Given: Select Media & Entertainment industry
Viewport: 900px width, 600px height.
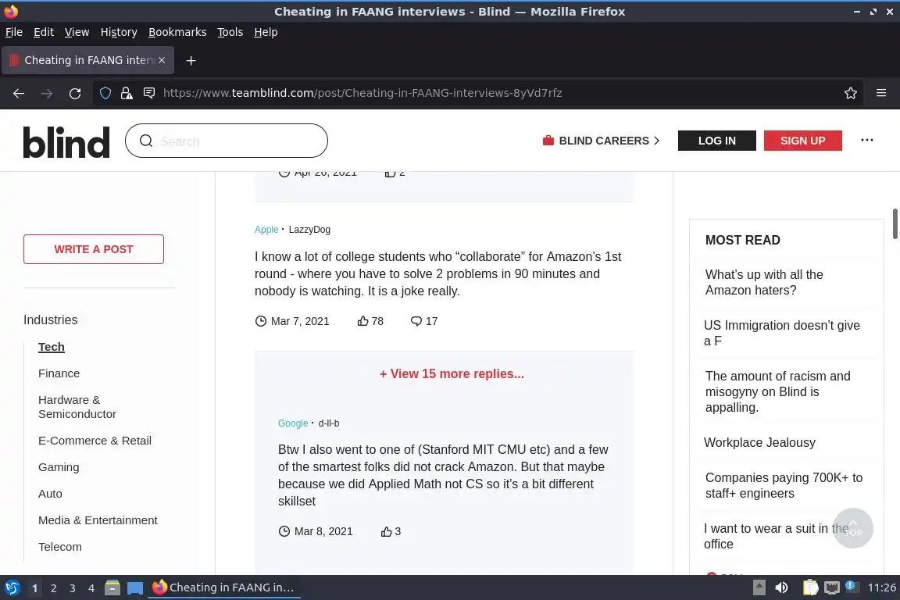Looking at the screenshot, I should tap(98, 520).
